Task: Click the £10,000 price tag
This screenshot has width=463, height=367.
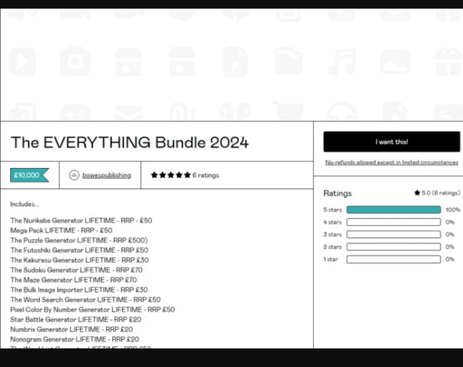Action: (29, 175)
